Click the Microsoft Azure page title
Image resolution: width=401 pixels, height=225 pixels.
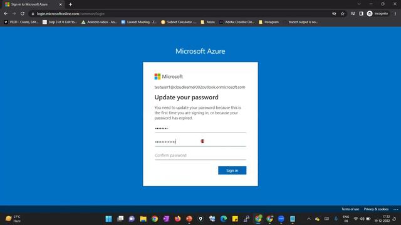pos(200,51)
